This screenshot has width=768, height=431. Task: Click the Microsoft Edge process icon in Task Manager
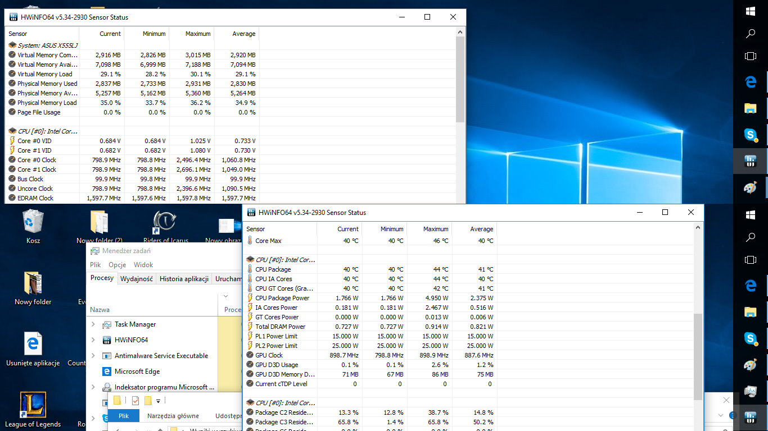click(106, 372)
